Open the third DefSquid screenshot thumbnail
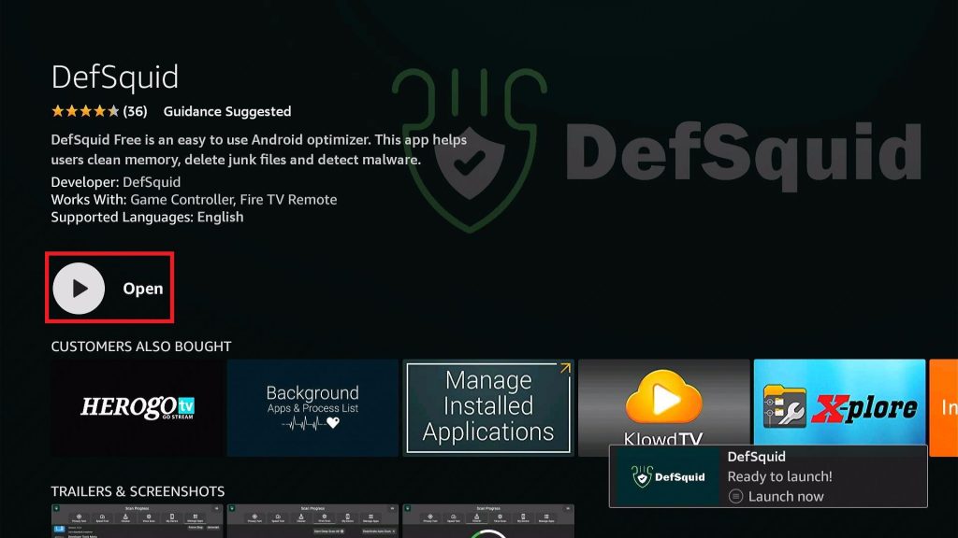 [x=488, y=521]
